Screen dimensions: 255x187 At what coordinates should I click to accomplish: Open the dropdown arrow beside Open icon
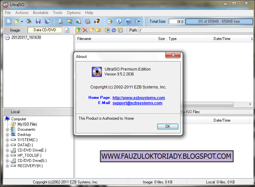22,21
